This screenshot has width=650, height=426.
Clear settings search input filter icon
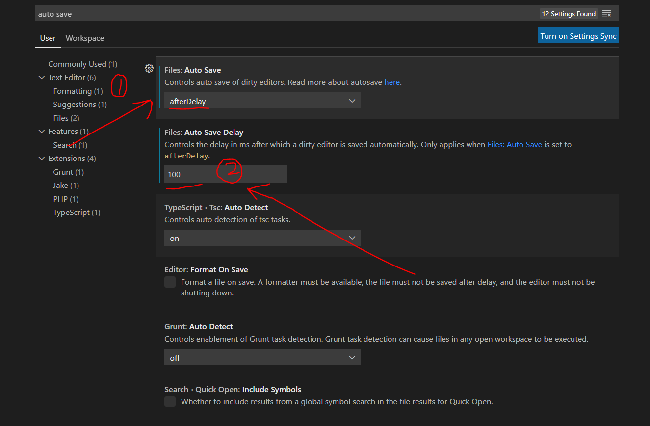pos(606,14)
